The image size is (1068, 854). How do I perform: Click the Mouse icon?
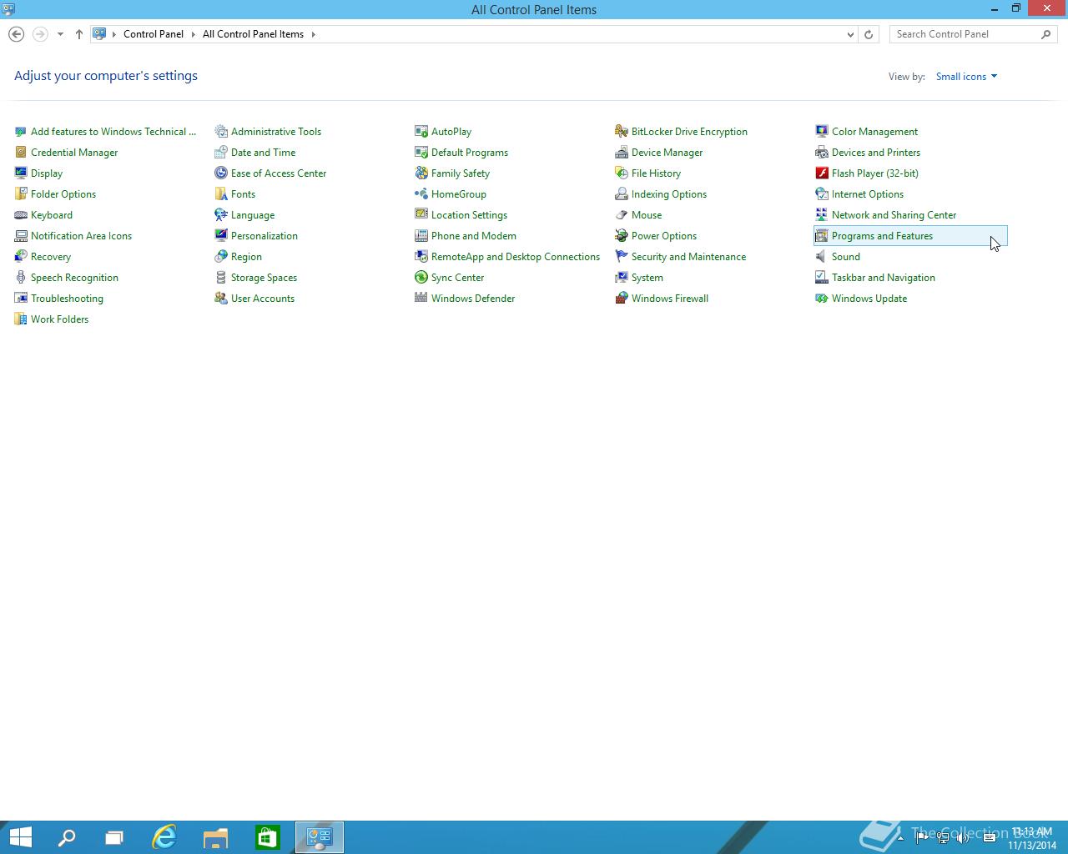pyautogui.click(x=622, y=214)
